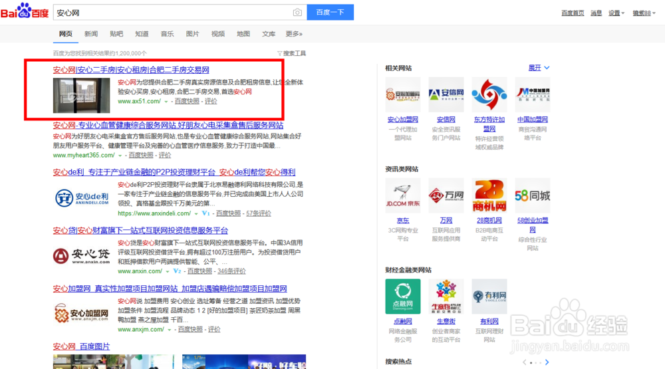This screenshot has height=369, width=665.
Task: Open the room photo thumbnail for ax51 result
Action: point(81,96)
